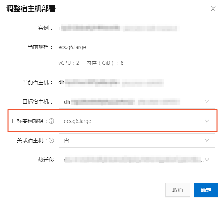Click the blurred 实例 ID text
Image resolution: width=223 pixels, height=200 pixels.
pyautogui.click(x=118, y=28)
